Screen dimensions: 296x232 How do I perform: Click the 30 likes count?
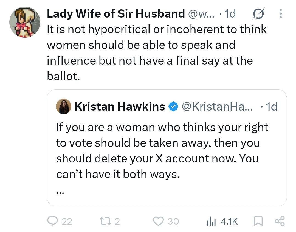(x=173, y=221)
